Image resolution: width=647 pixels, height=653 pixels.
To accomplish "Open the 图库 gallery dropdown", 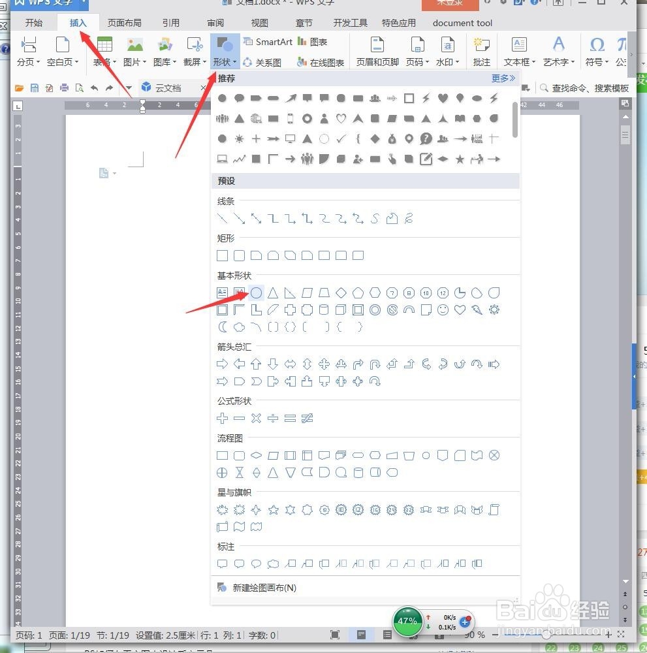I will [165, 62].
